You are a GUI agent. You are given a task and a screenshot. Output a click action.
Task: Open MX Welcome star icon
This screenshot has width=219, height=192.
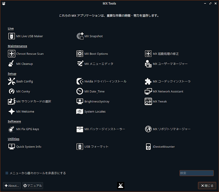[11, 111]
